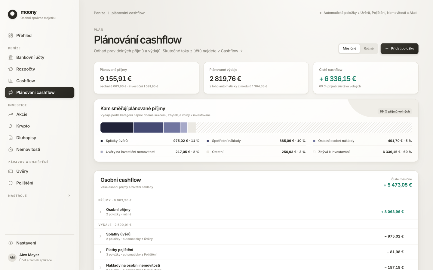Viewport: 433px width, 270px height.
Task: Click Splátky úvěrů legend color square
Action: click(x=102, y=141)
